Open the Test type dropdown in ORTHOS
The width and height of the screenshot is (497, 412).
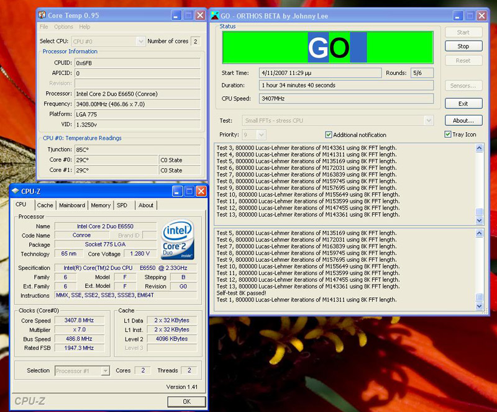coord(429,120)
